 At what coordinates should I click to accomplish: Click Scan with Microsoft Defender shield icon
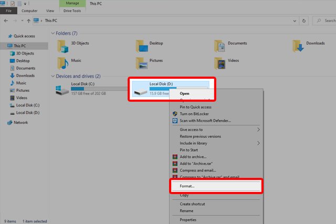[x=176, y=121]
